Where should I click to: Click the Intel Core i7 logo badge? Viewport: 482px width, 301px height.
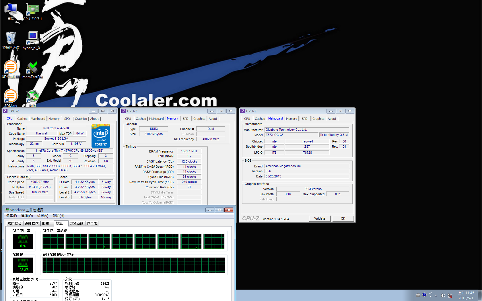click(x=101, y=136)
